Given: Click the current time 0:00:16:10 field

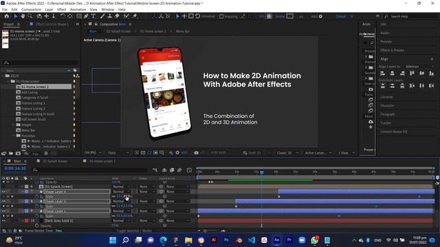Looking at the screenshot, I should coord(15,168).
